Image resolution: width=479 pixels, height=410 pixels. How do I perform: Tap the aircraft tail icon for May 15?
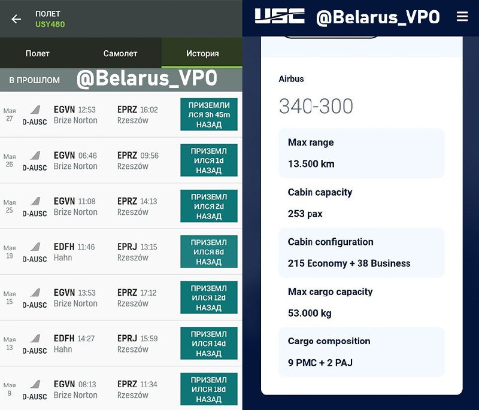(35, 293)
